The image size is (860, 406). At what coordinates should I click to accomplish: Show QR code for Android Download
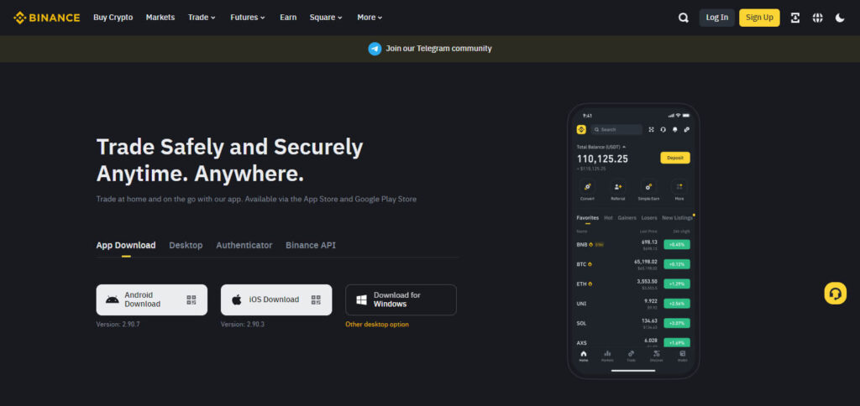tap(191, 299)
